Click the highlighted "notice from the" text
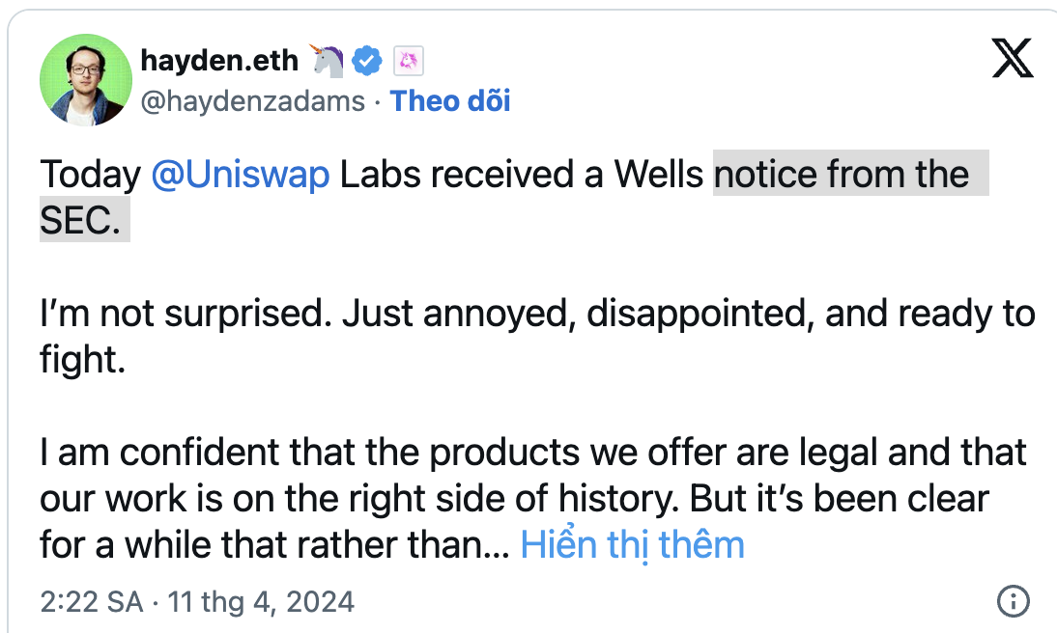Viewport: 1057px width, 633px height. point(841,175)
